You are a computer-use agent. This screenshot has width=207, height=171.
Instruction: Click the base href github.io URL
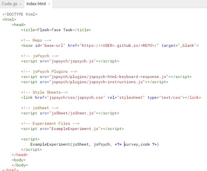click(x=120, y=46)
